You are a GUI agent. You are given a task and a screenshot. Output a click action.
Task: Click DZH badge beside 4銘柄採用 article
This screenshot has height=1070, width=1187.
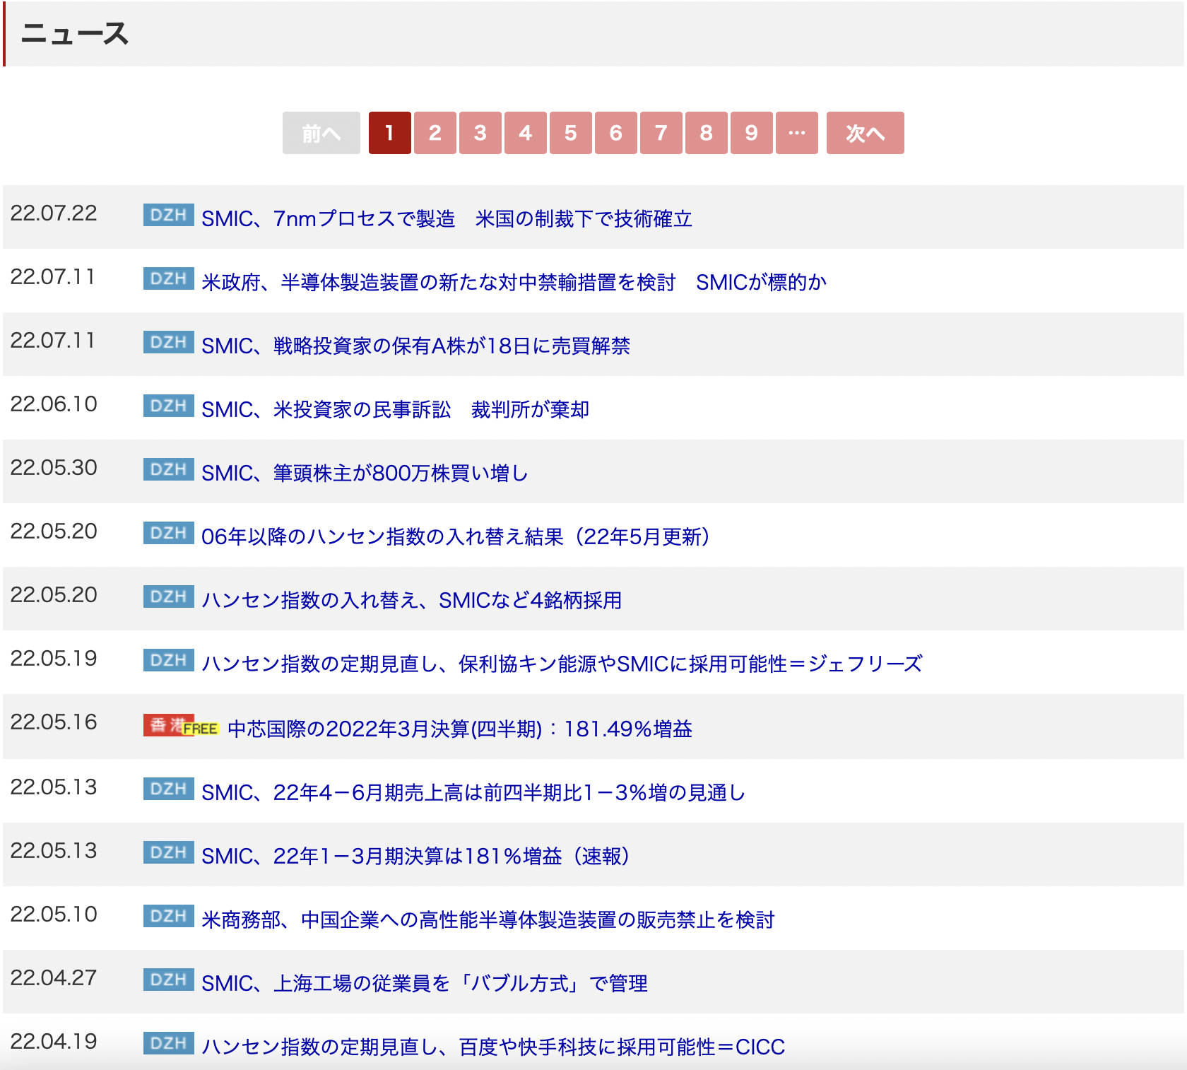(x=168, y=596)
